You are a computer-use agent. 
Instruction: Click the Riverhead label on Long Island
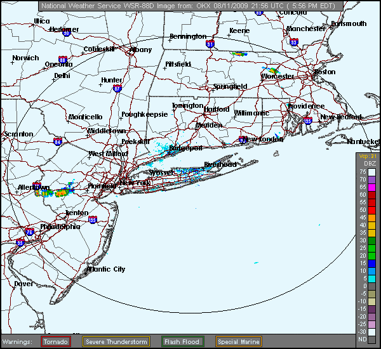220,164
